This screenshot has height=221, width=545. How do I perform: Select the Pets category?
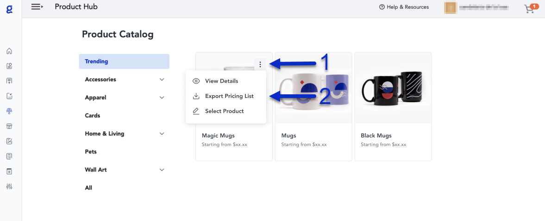[x=91, y=152]
